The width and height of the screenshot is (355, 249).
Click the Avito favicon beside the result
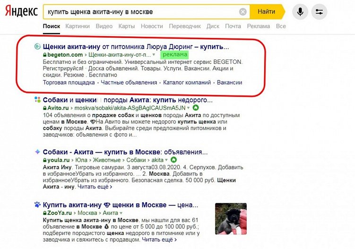coord(37,99)
